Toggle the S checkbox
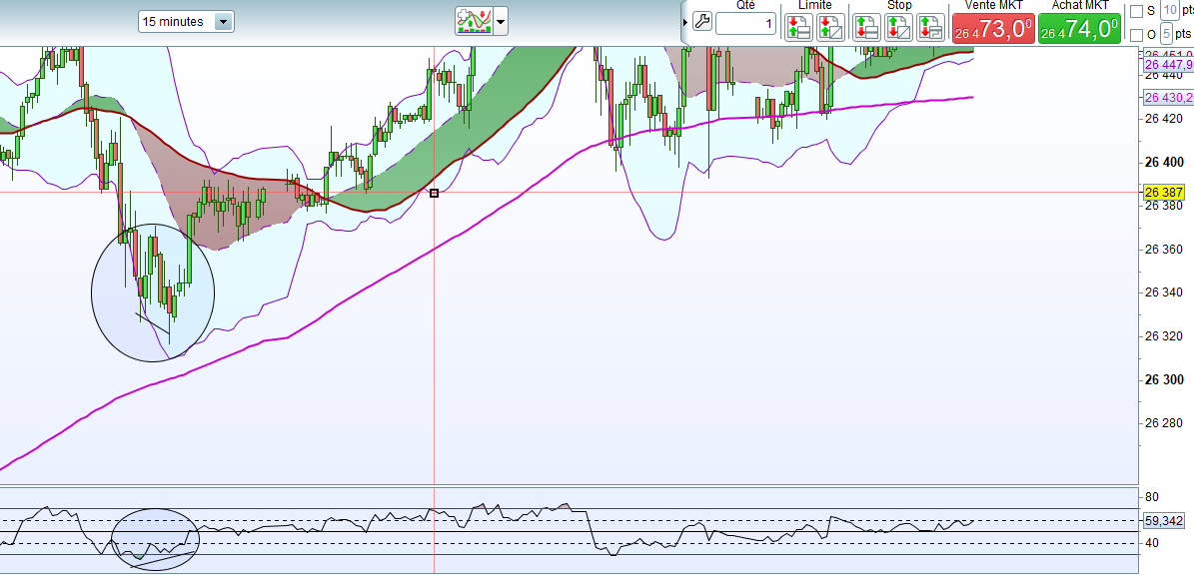Viewport: 1194px width, 576px height. tap(1136, 11)
